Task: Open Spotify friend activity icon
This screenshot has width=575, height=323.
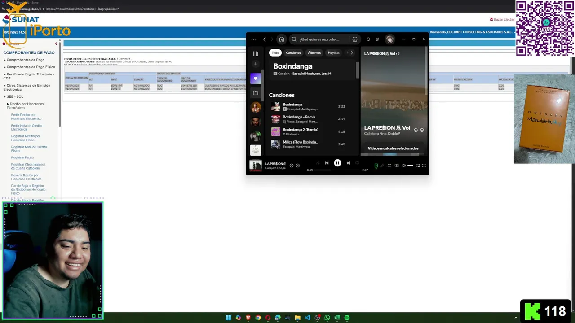Action: click(377, 39)
